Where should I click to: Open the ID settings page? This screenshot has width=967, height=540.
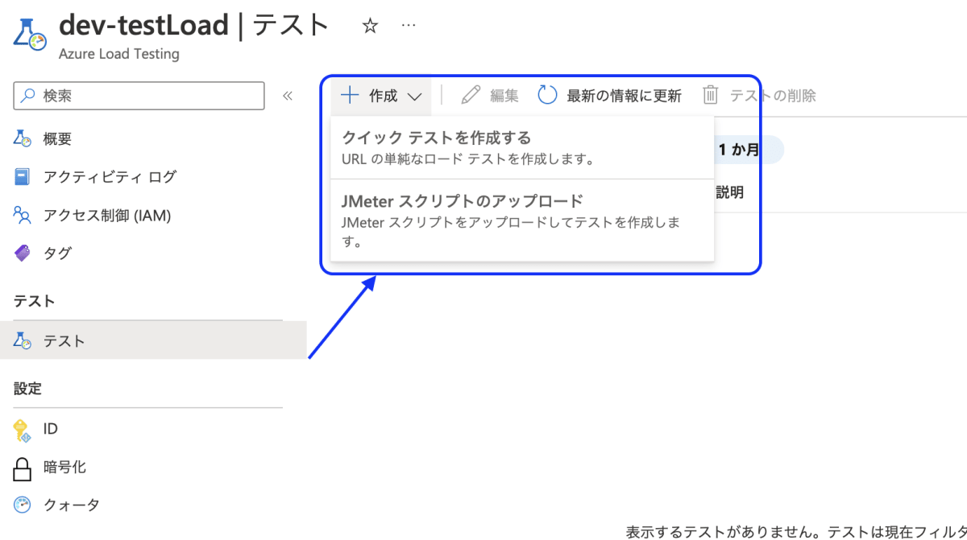tap(50, 429)
